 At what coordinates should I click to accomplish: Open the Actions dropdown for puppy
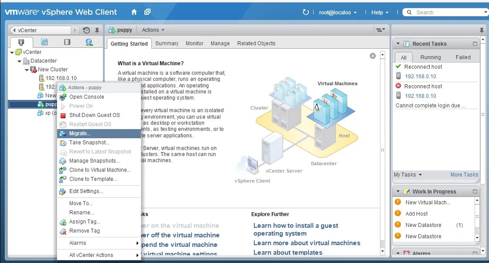(153, 30)
